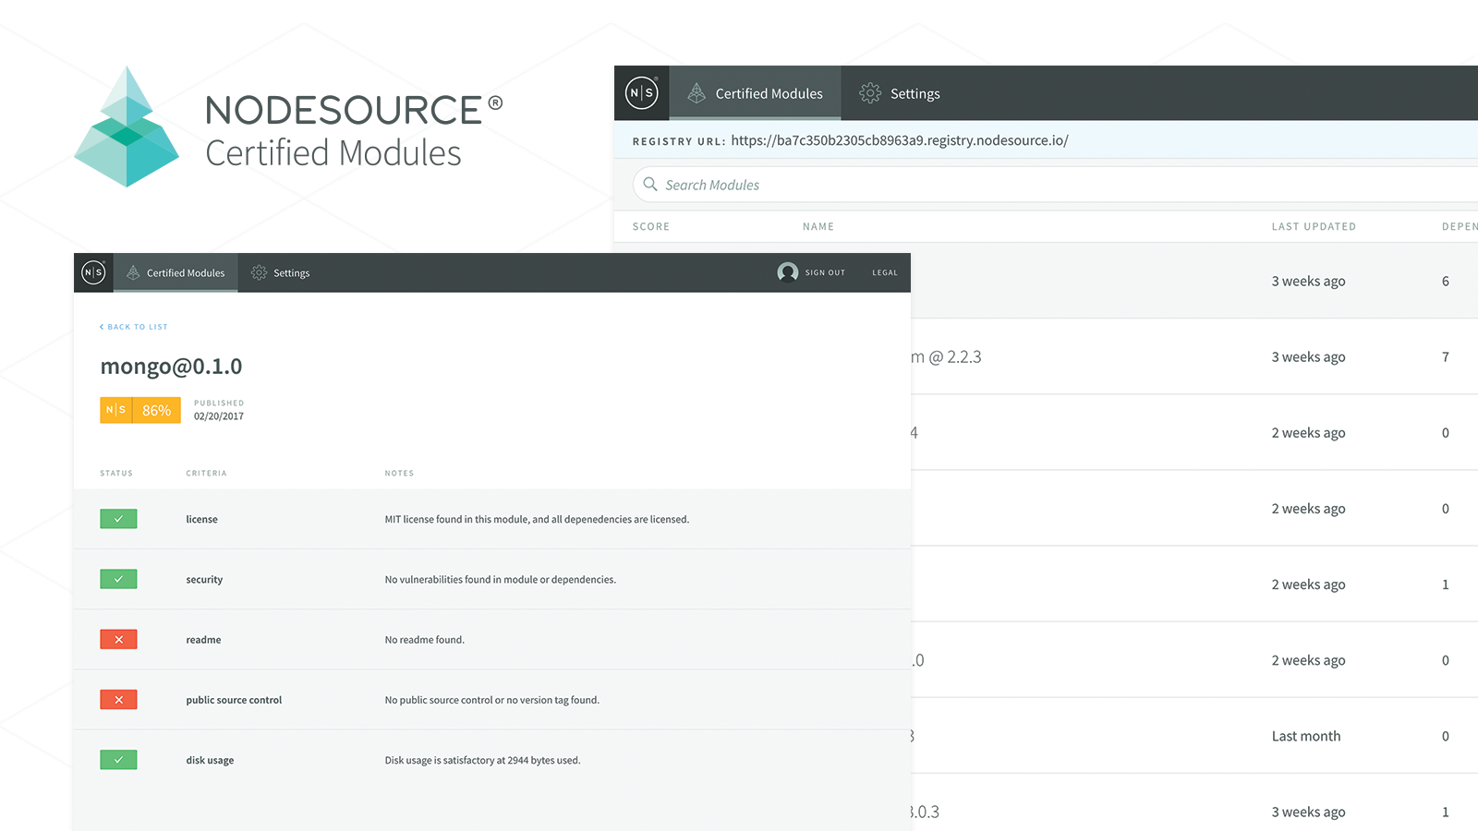
Task: Click the N|S logo in mongo panel header
Action: point(93,272)
